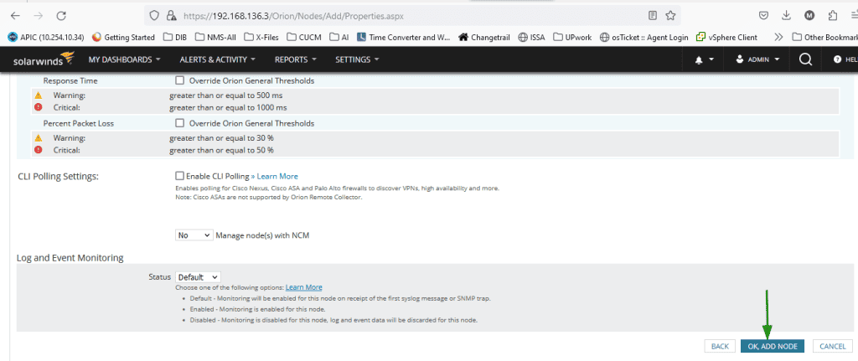
Task: Reload the page with the refresh icon
Action: click(x=62, y=15)
